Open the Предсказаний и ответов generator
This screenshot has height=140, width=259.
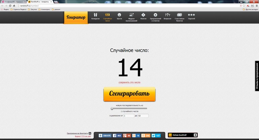pyautogui.click(x=155, y=17)
